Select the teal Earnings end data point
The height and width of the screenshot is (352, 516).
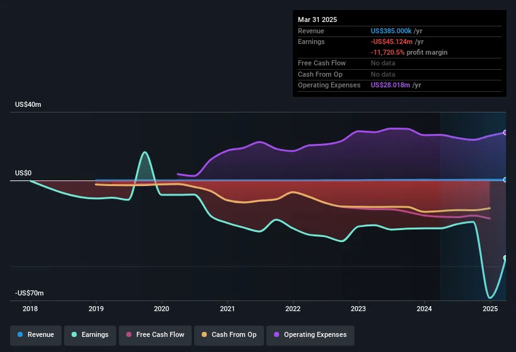tap(505, 258)
